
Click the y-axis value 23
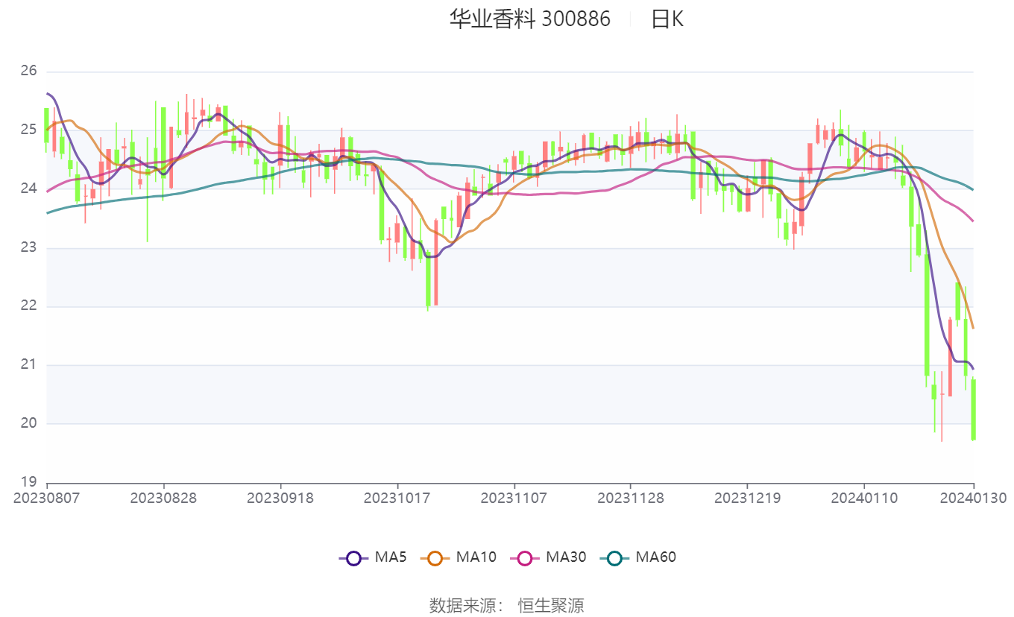[28, 247]
